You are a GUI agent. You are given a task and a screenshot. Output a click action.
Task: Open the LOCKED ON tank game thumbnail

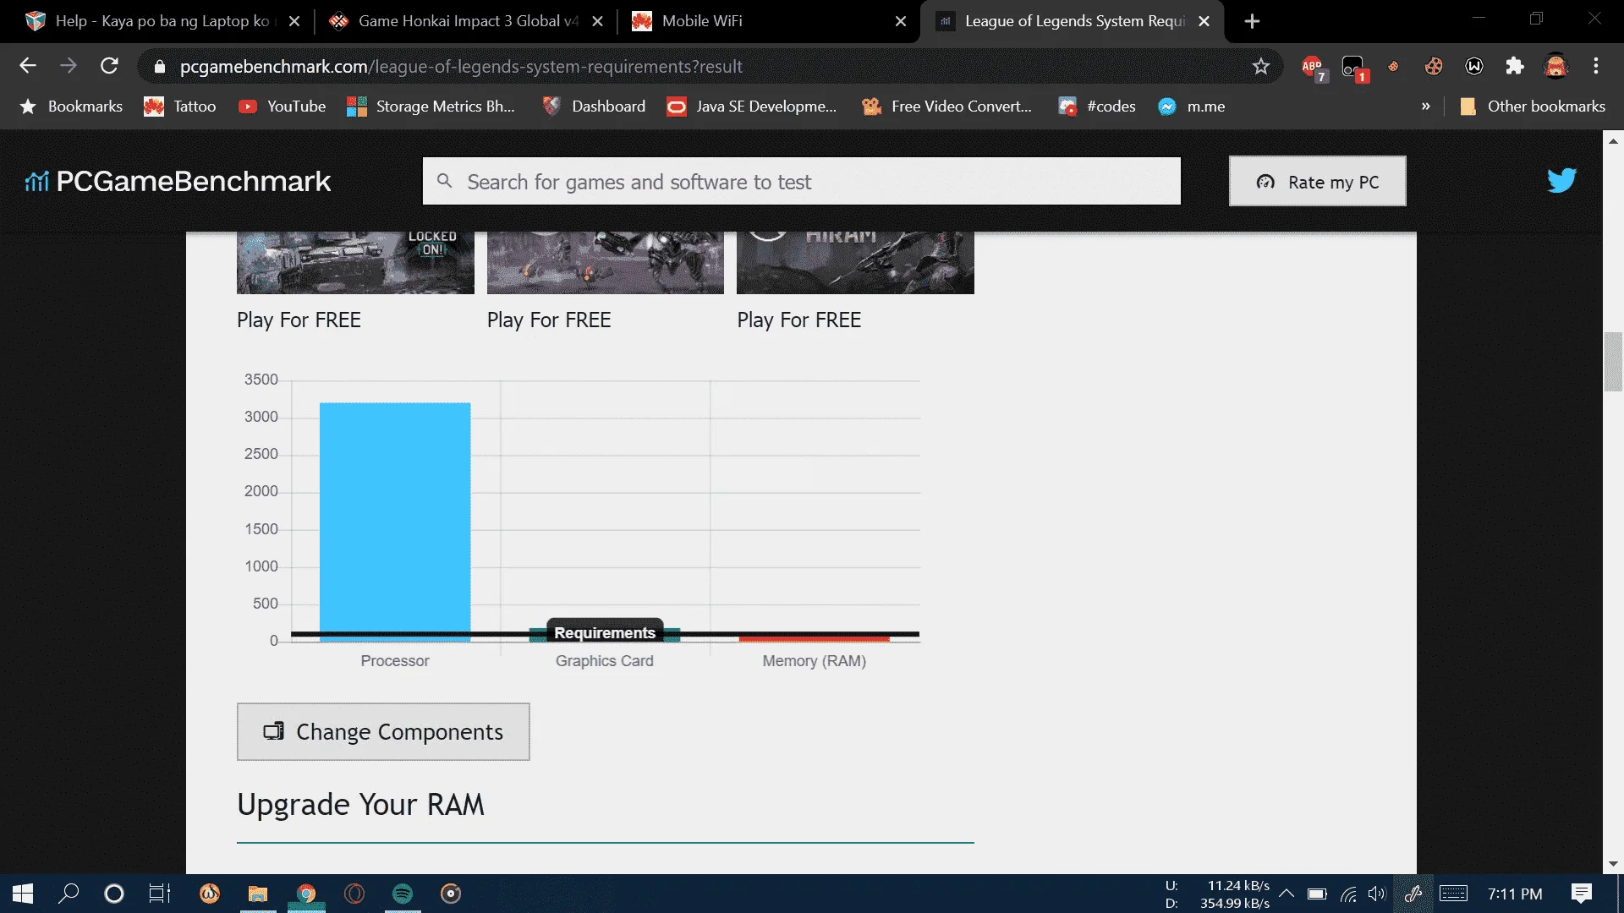click(x=355, y=263)
